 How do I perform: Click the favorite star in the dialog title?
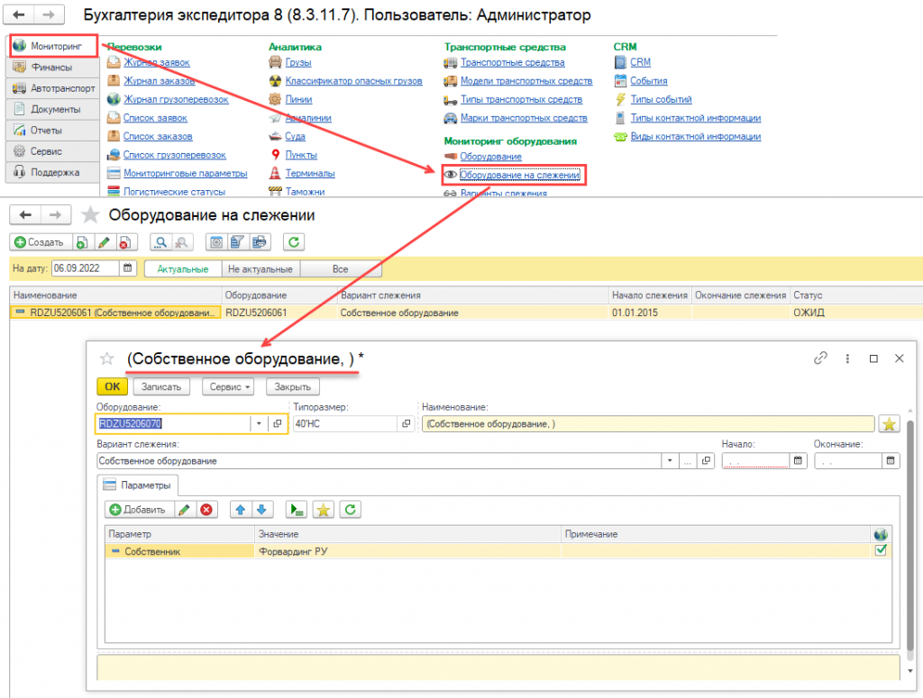point(106,358)
